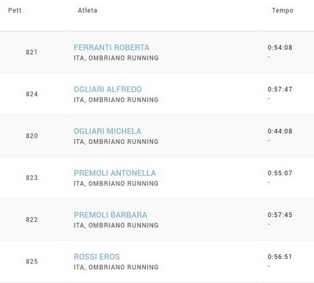Select bib number 824 cell
This screenshot has width=314, height=283.
pos(32,94)
